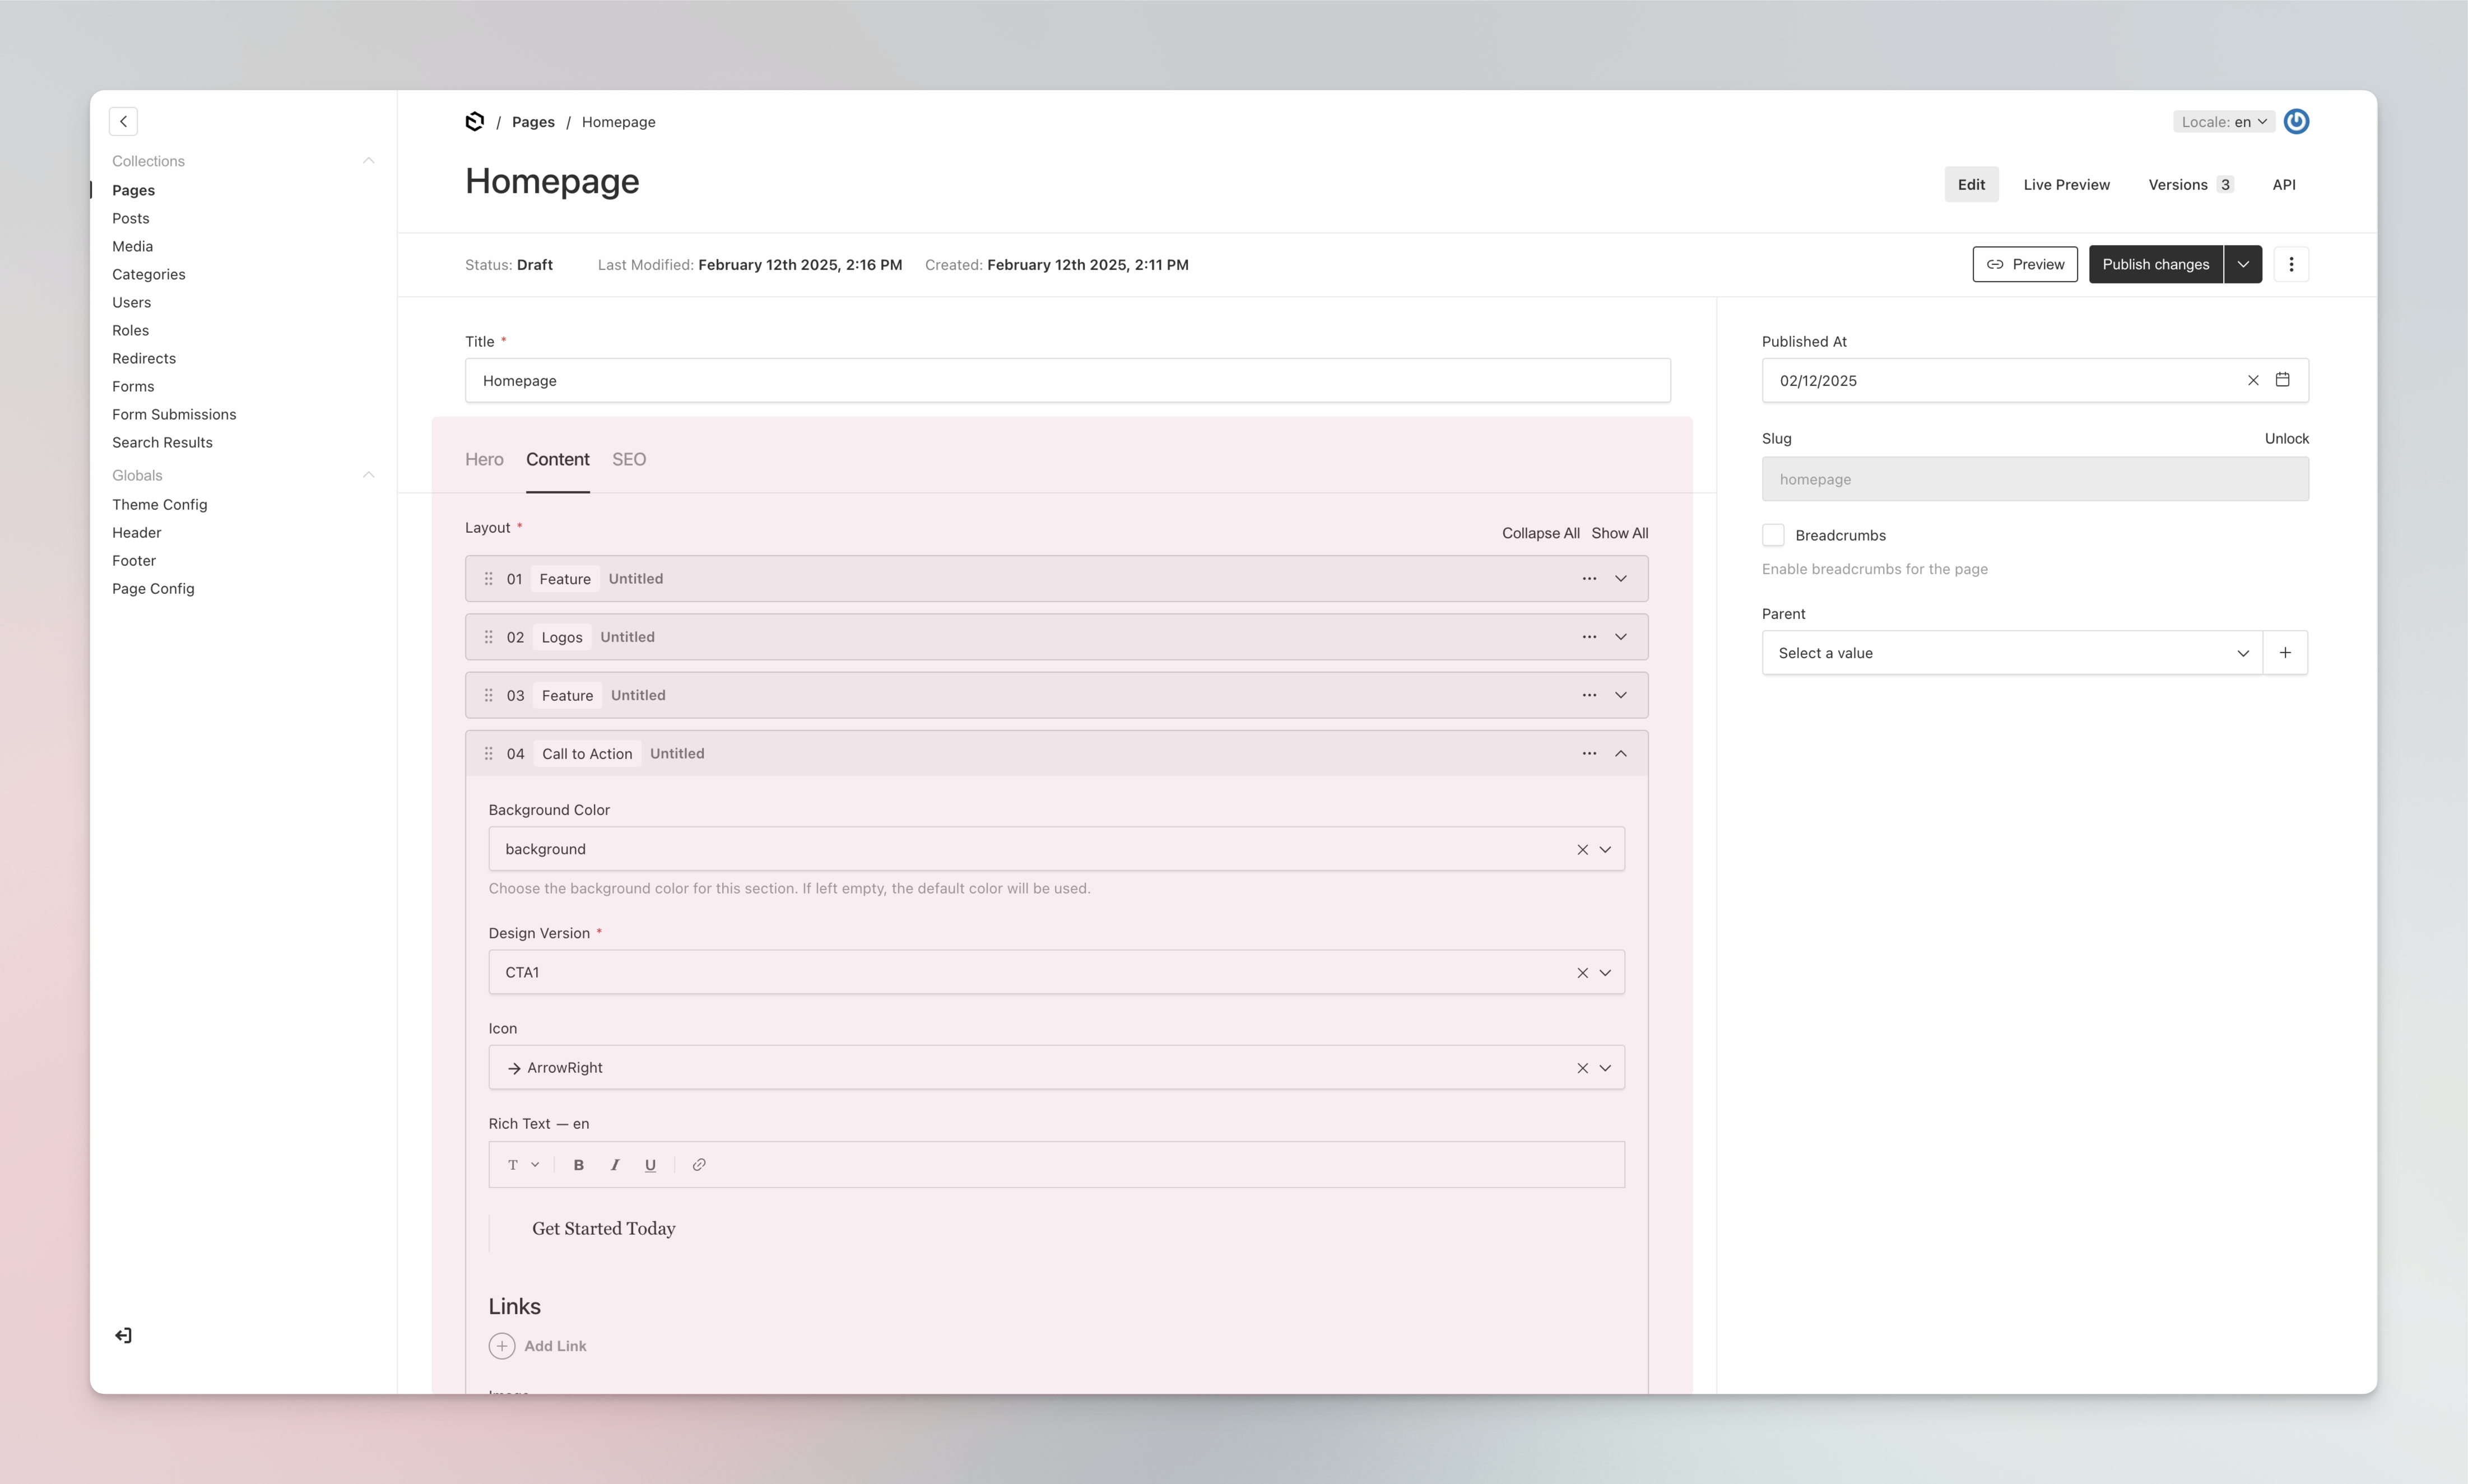
Task: Click the logout icon in sidebar
Action: tap(123, 1336)
